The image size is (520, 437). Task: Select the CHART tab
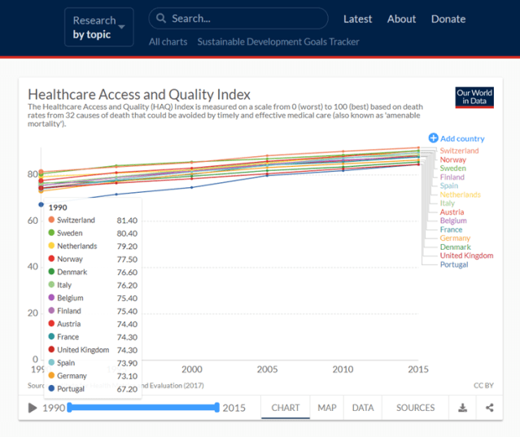tap(286, 408)
